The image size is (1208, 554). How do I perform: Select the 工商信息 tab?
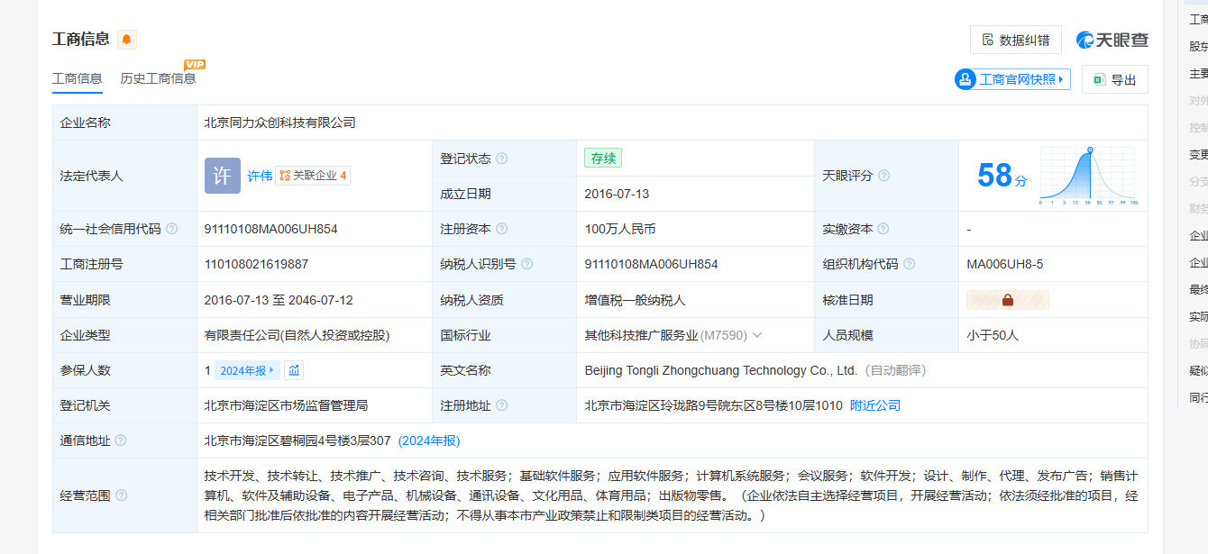(77, 78)
